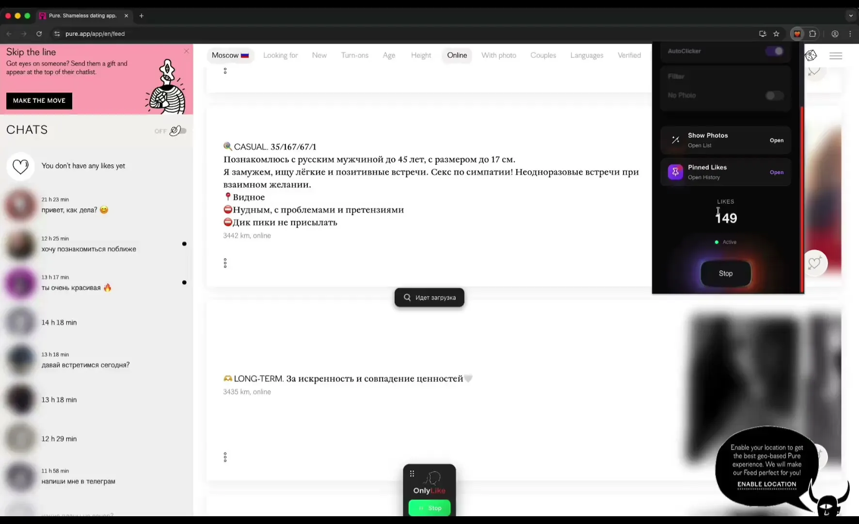Open three-dot options under CASUAL post
Viewport: 859px width, 524px height.
pos(225,263)
